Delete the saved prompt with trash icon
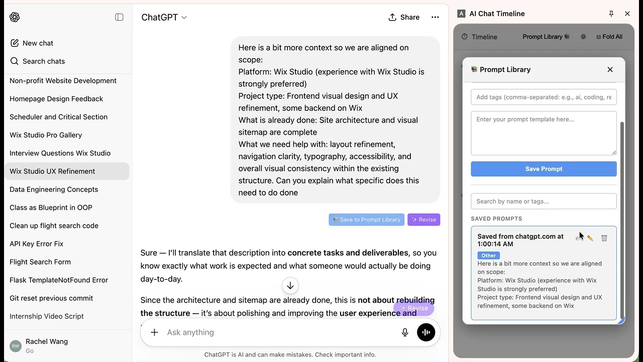 (604, 238)
